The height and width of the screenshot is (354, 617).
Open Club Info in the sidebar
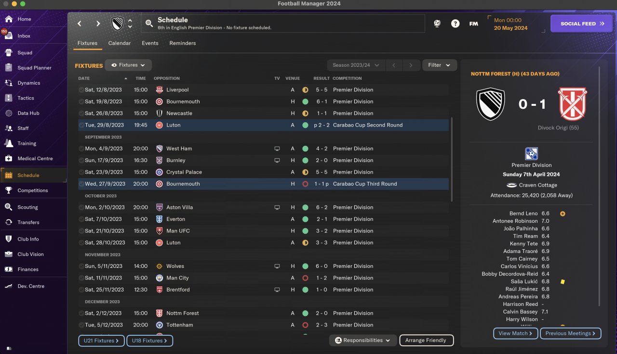[x=28, y=239]
